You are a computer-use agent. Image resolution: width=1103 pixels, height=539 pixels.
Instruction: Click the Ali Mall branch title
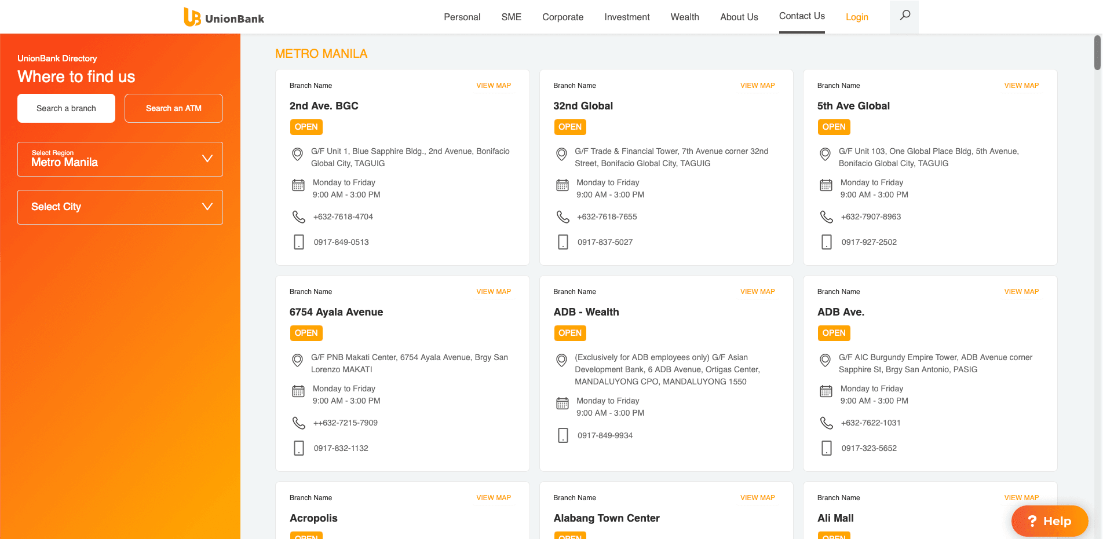pos(835,518)
